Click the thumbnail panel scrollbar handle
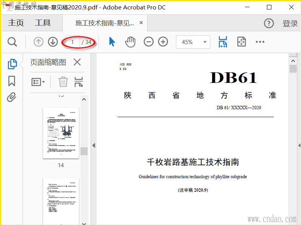The width and height of the screenshot is (302, 226). coord(84,151)
